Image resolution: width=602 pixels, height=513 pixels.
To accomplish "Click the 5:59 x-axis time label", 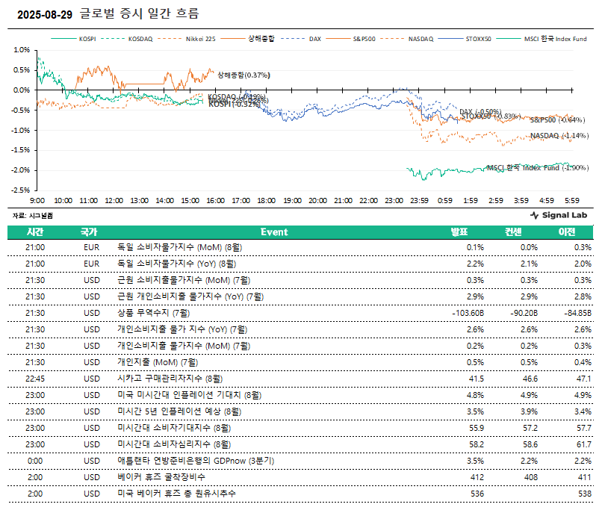I will point(572,201).
